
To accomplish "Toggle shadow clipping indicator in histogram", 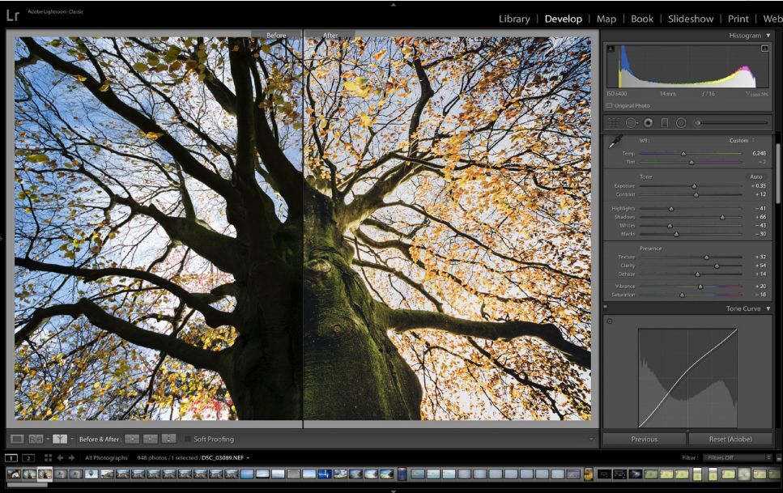I will tap(611, 49).
